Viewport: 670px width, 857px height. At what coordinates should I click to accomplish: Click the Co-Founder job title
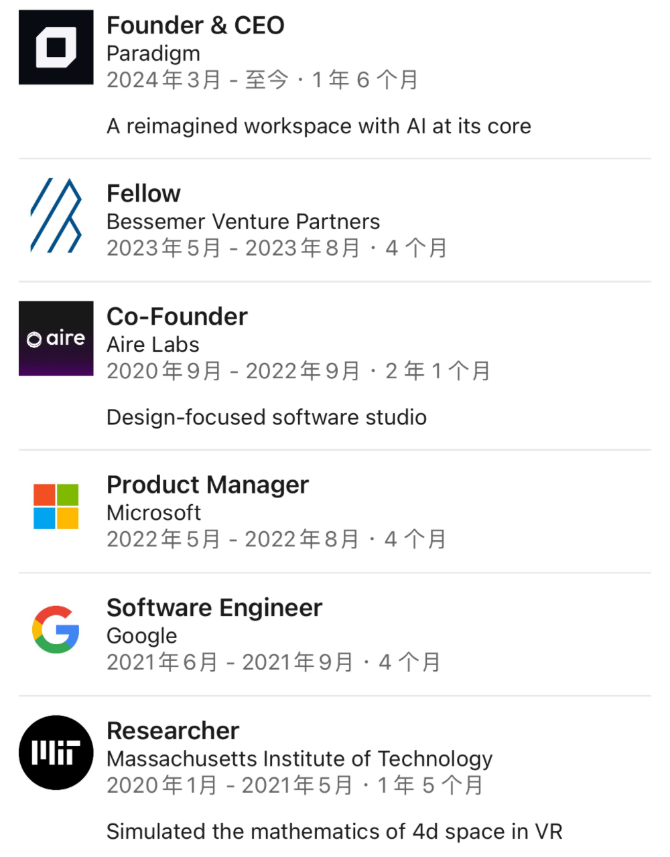[x=177, y=317]
